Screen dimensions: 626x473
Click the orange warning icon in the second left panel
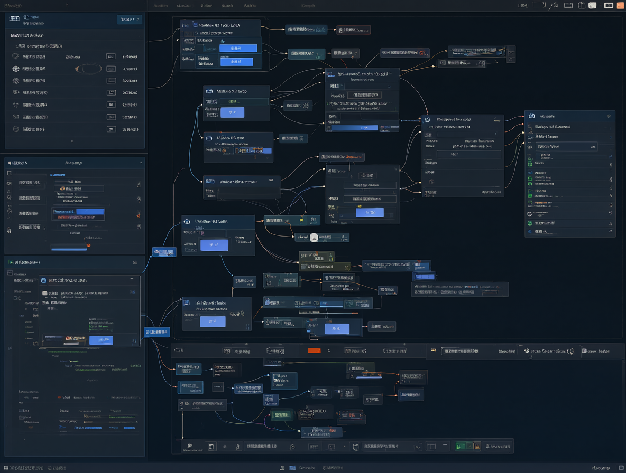coord(139,215)
